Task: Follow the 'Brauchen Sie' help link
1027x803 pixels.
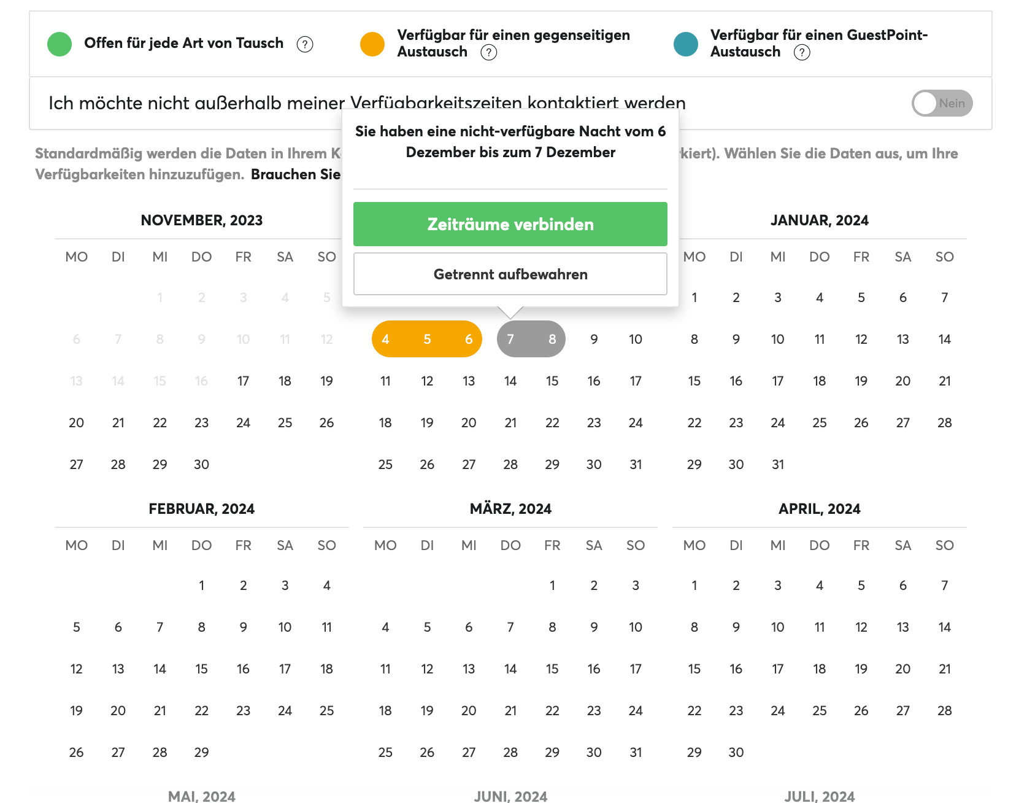Action: [x=296, y=174]
